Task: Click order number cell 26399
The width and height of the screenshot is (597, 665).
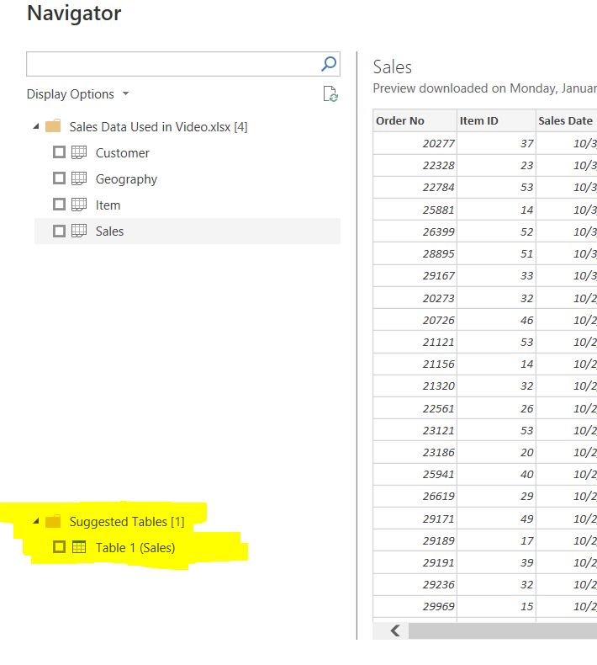Action: [x=415, y=232]
